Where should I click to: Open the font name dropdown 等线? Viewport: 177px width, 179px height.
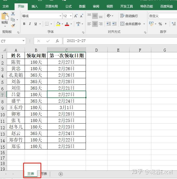(60, 16)
